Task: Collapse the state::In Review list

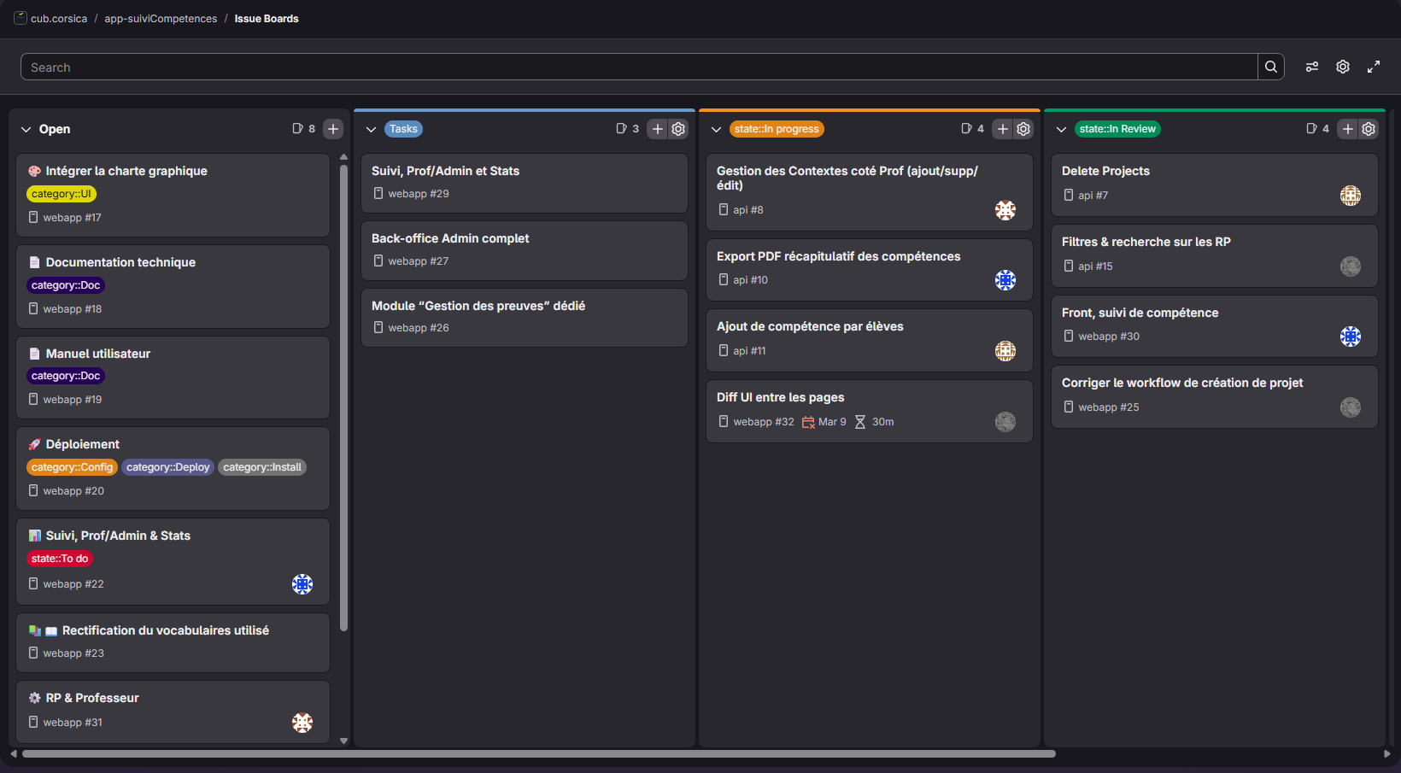Action: tap(1061, 130)
